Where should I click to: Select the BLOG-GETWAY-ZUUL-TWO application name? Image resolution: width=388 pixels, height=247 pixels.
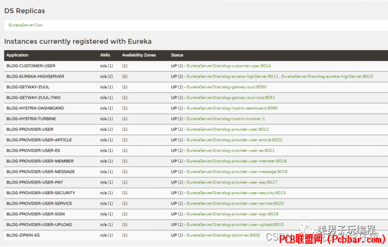coord(33,97)
